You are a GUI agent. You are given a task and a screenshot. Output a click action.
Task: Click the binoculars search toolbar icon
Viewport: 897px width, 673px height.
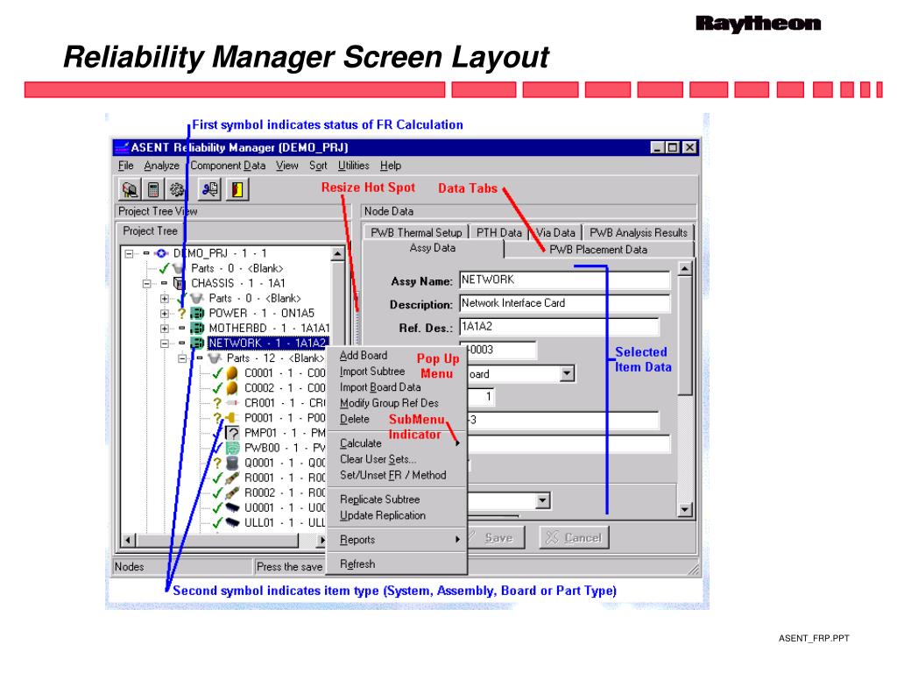coord(130,189)
